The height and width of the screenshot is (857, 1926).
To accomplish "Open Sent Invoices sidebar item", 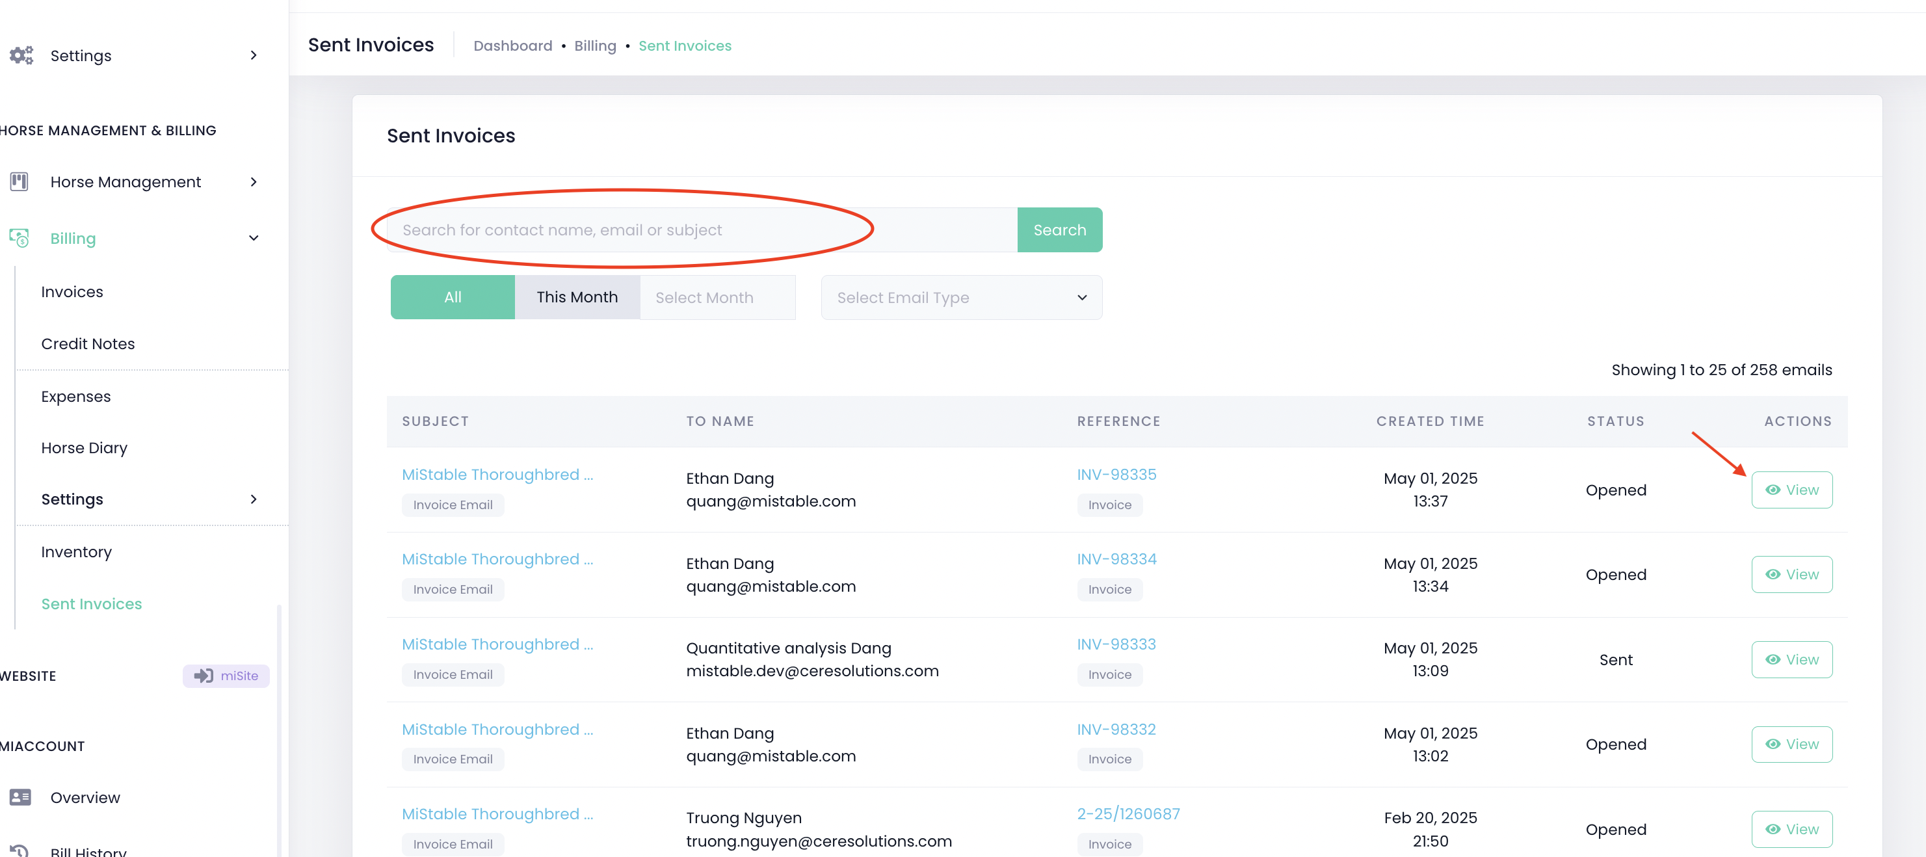I will point(91,603).
